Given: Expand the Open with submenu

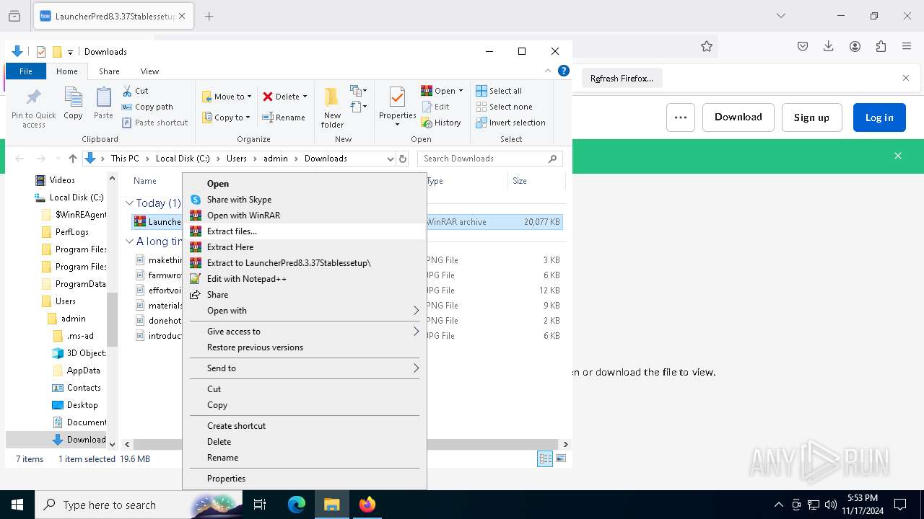Looking at the screenshot, I should click(304, 311).
